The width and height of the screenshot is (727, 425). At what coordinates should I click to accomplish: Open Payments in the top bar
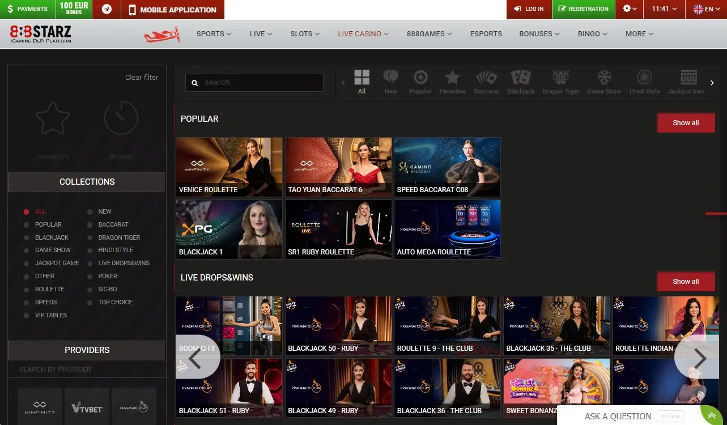click(28, 9)
